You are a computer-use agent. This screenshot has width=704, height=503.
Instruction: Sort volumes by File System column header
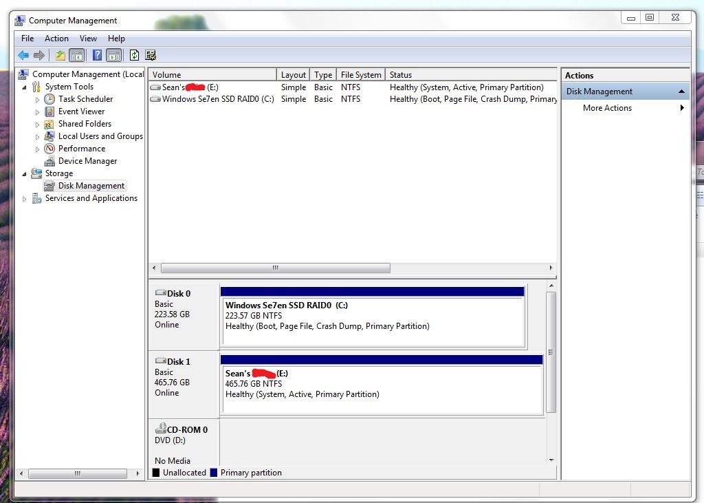[360, 75]
